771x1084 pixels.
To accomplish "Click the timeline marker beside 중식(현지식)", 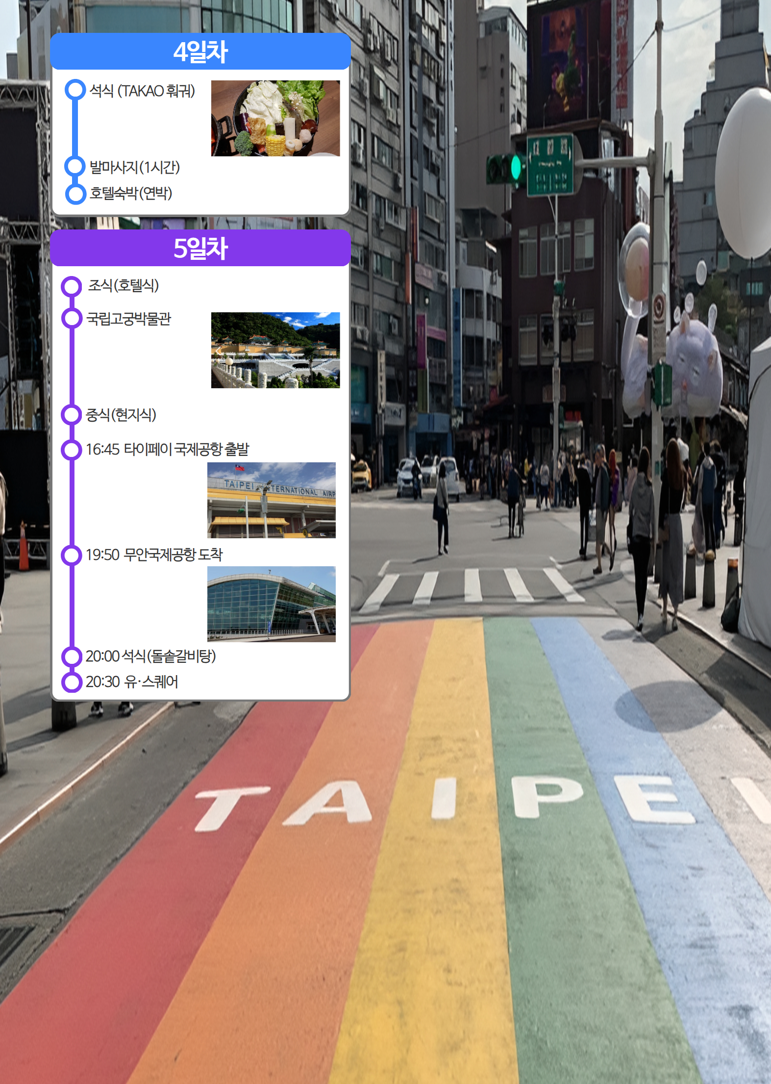I will coord(72,415).
